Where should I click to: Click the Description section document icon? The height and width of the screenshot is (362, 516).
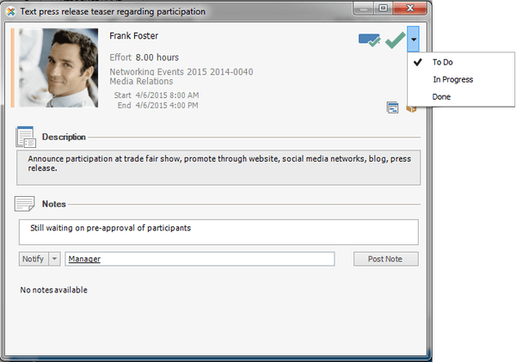tap(26, 137)
